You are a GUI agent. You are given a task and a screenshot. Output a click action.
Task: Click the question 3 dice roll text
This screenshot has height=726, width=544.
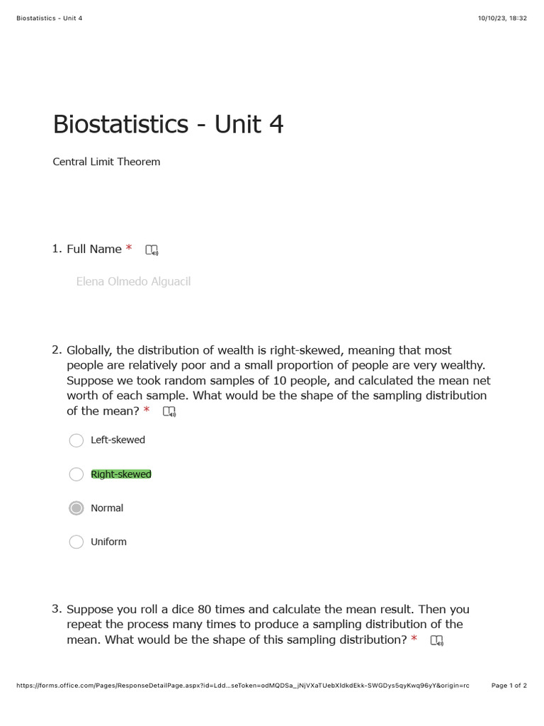point(268,624)
